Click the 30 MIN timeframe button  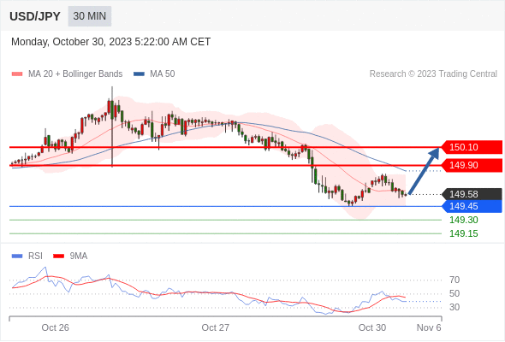[90, 16]
